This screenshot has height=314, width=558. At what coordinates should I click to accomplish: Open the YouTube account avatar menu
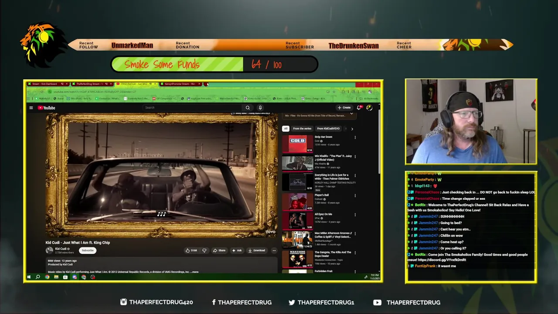click(369, 108)
